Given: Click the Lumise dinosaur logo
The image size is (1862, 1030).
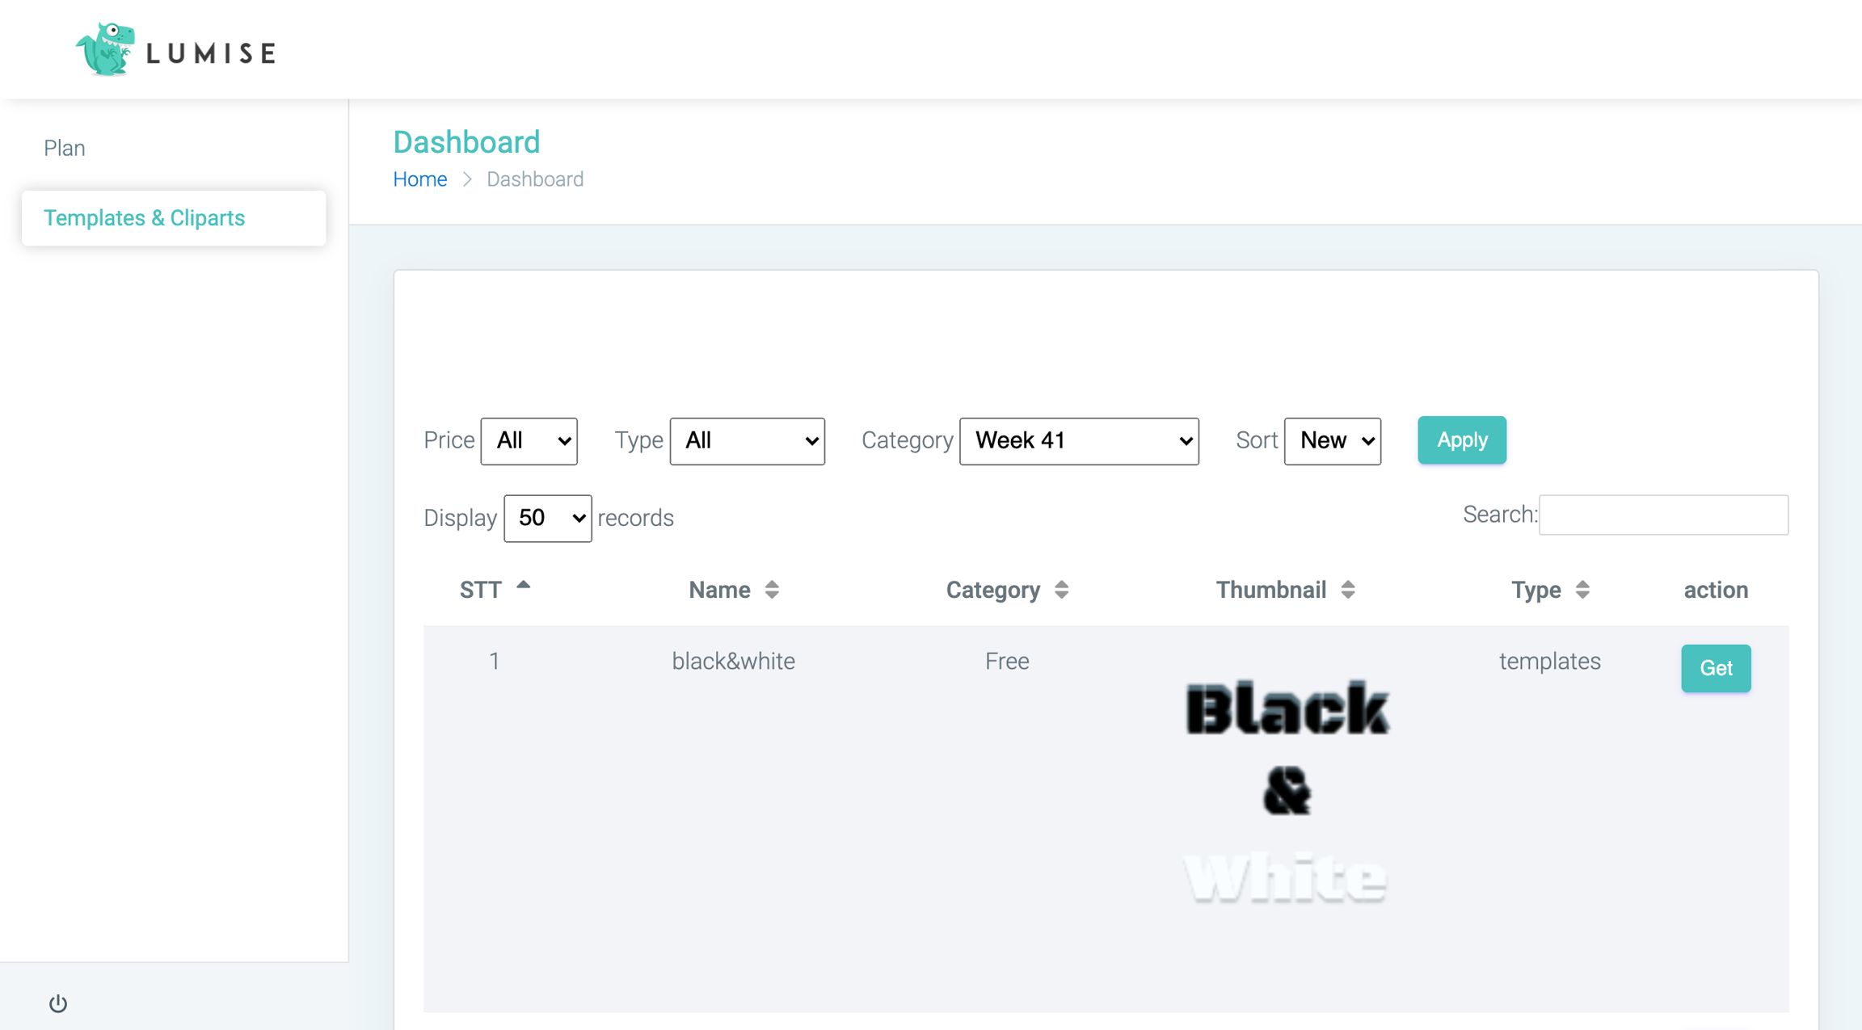Looking at the screenshot, I should (105, 50).
